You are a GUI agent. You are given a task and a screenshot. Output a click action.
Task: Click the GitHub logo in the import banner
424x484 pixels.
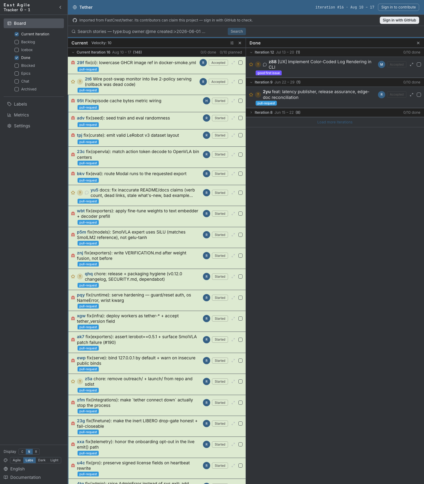[x=75, y=20]
